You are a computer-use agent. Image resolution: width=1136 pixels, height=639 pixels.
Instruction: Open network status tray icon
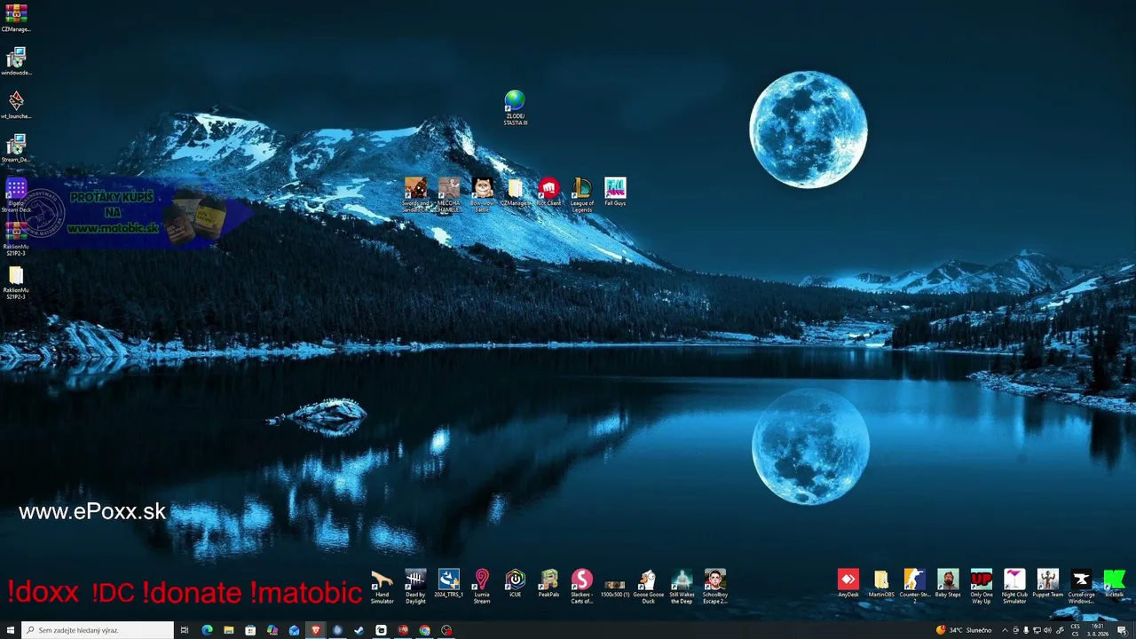(1037, 630)
